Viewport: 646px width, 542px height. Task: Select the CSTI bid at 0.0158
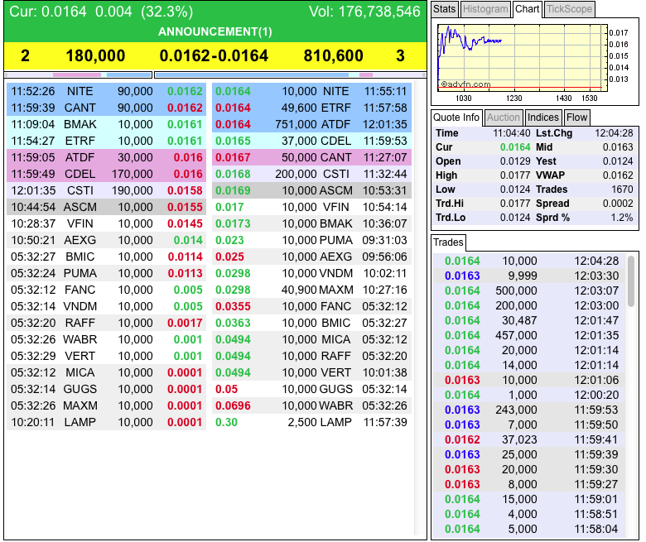(106, 190)
